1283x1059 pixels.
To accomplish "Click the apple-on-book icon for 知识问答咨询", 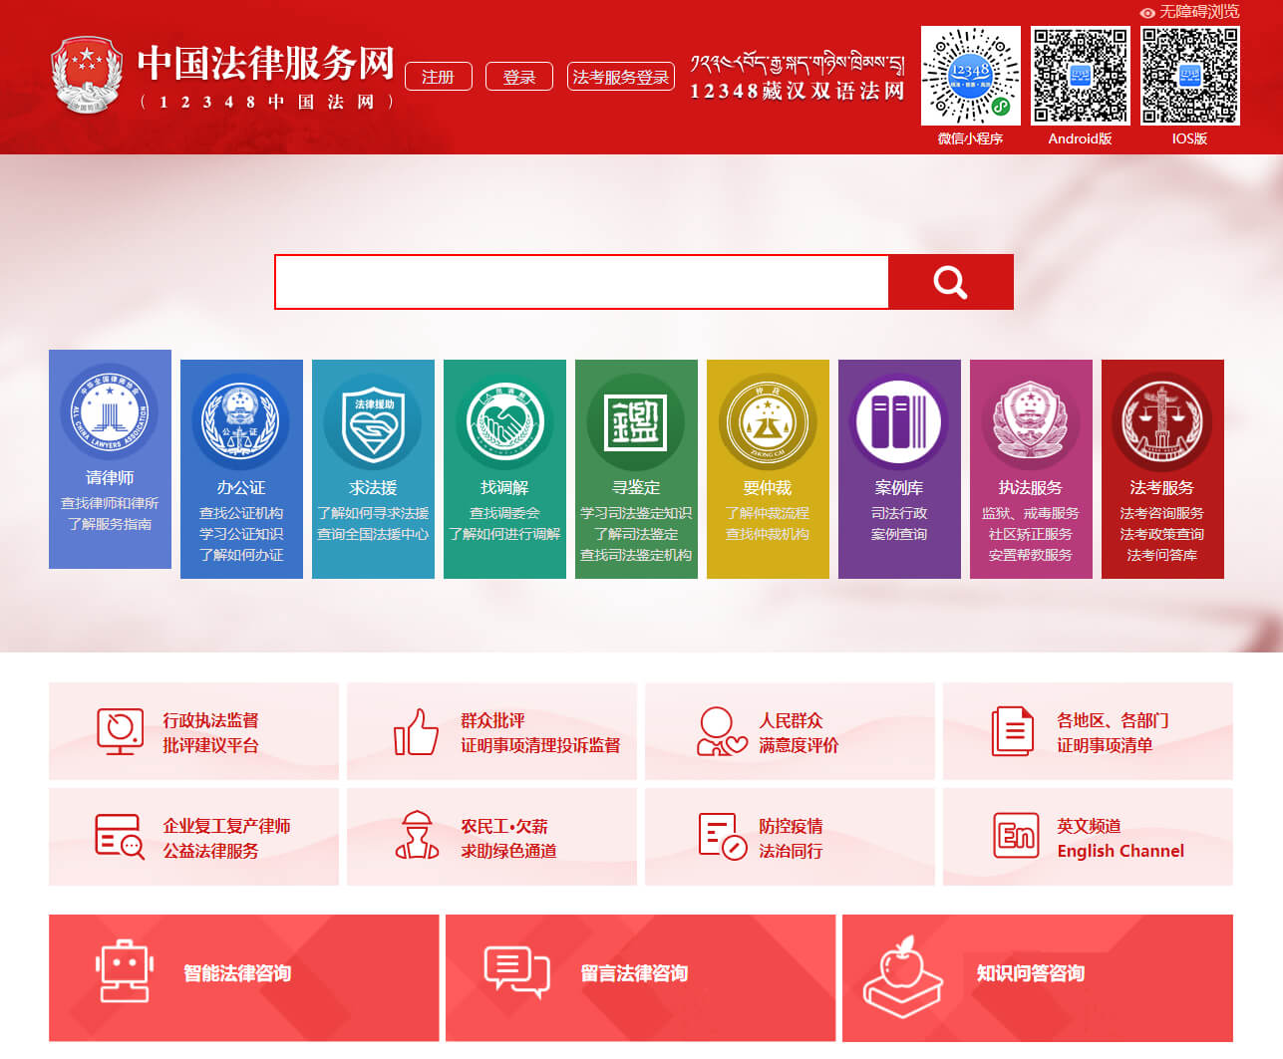I will 902,976.
